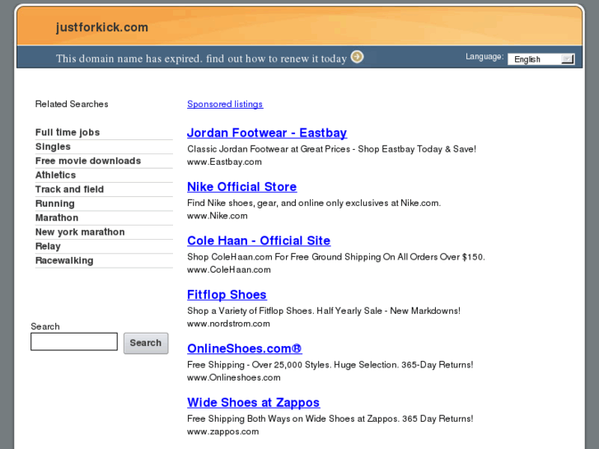599x449 pixels.
Task: Click www.Onlineshoes.com URL text
Action: tap(233, 377)
